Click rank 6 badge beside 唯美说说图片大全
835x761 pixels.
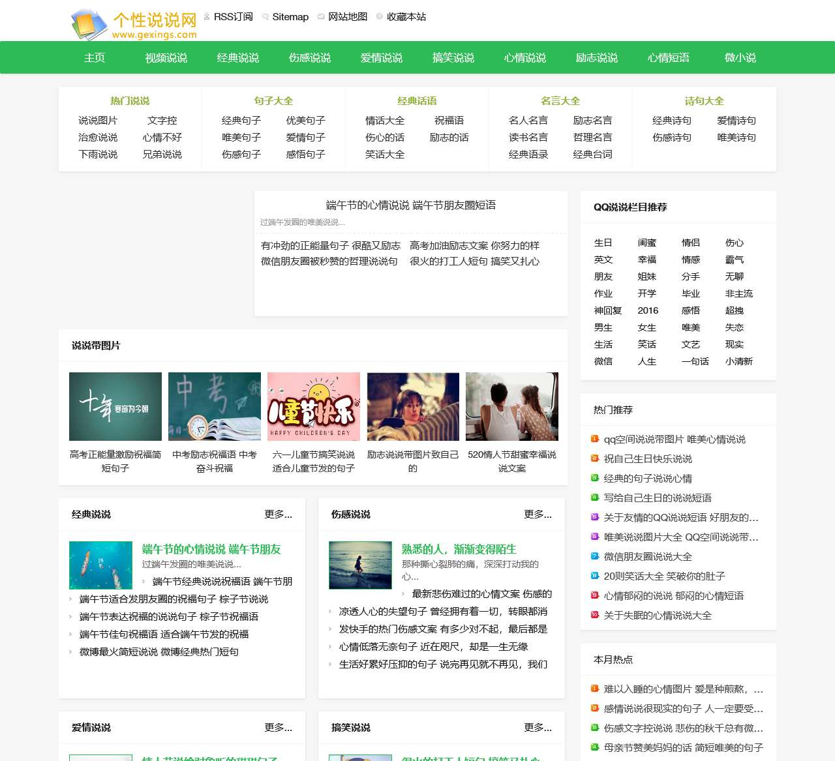click(x=595, y=537)
